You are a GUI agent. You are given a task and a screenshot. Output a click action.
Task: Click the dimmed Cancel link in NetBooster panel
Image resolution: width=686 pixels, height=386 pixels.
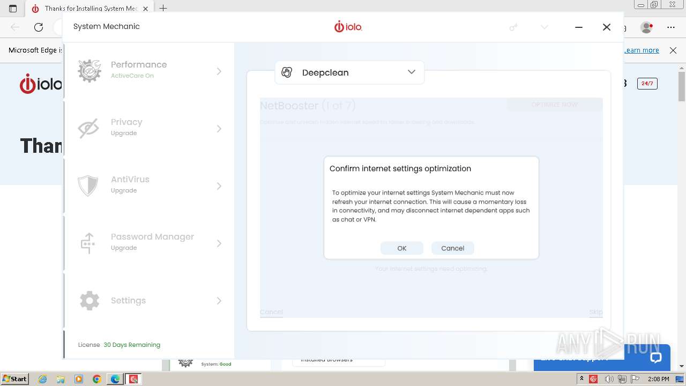pos(271,311)
